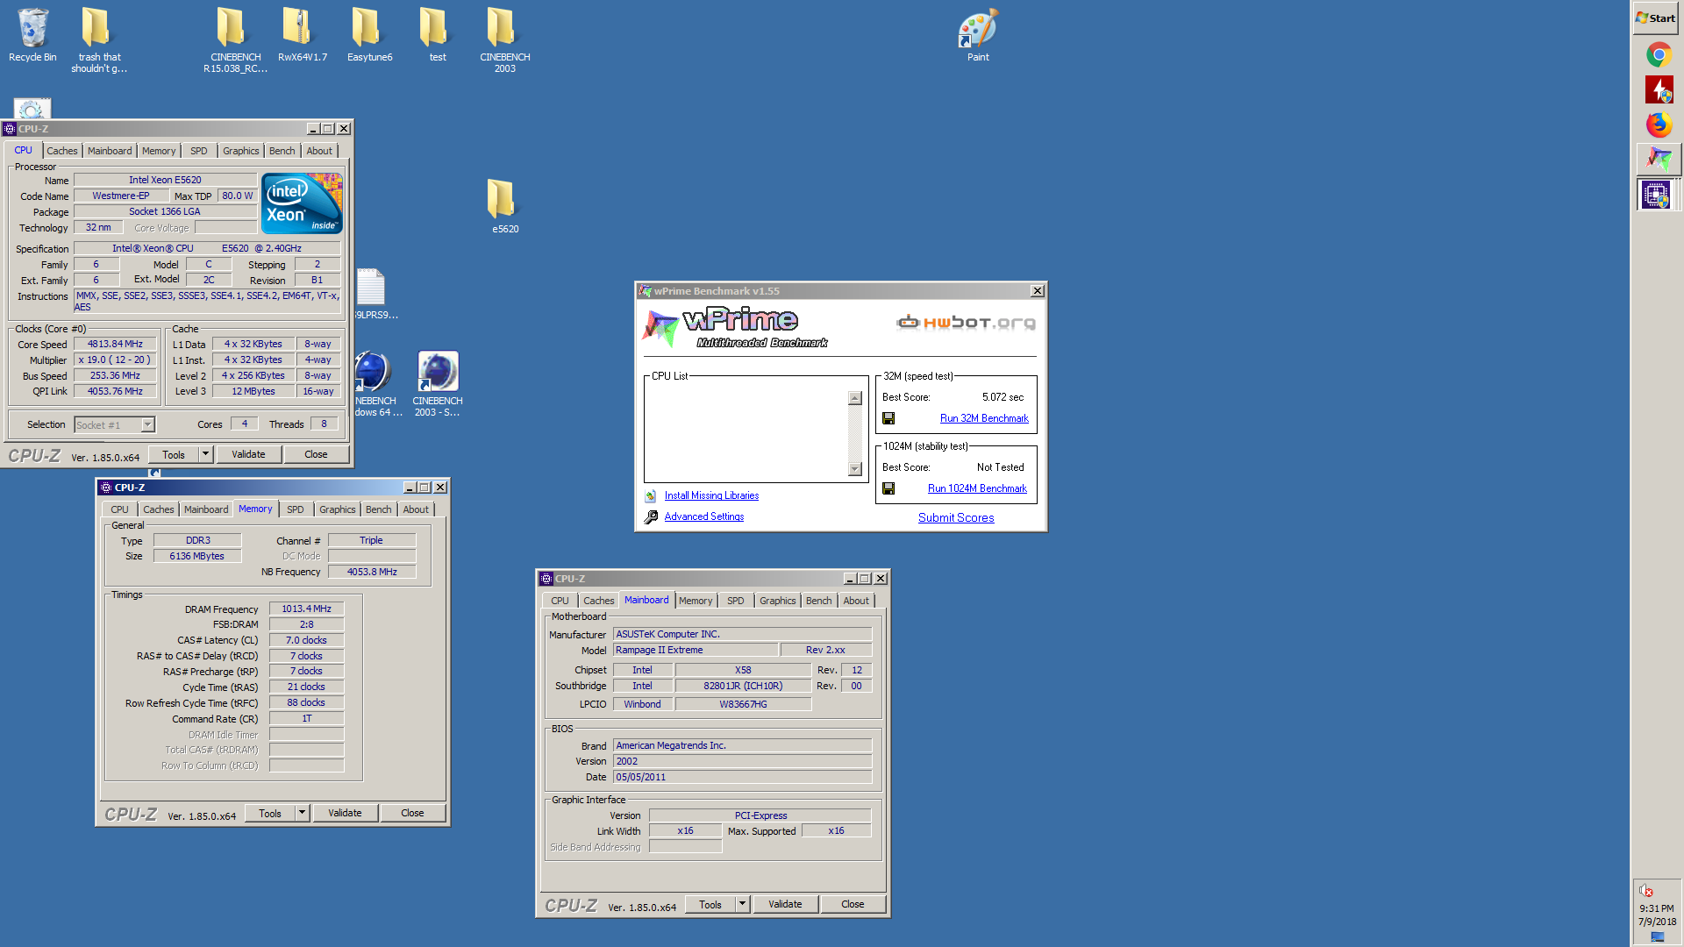Screen dimensions: 1684x947
Task: Select the wPrime taskbar button
Action: pyautogui.click(x=1658, y=159)
